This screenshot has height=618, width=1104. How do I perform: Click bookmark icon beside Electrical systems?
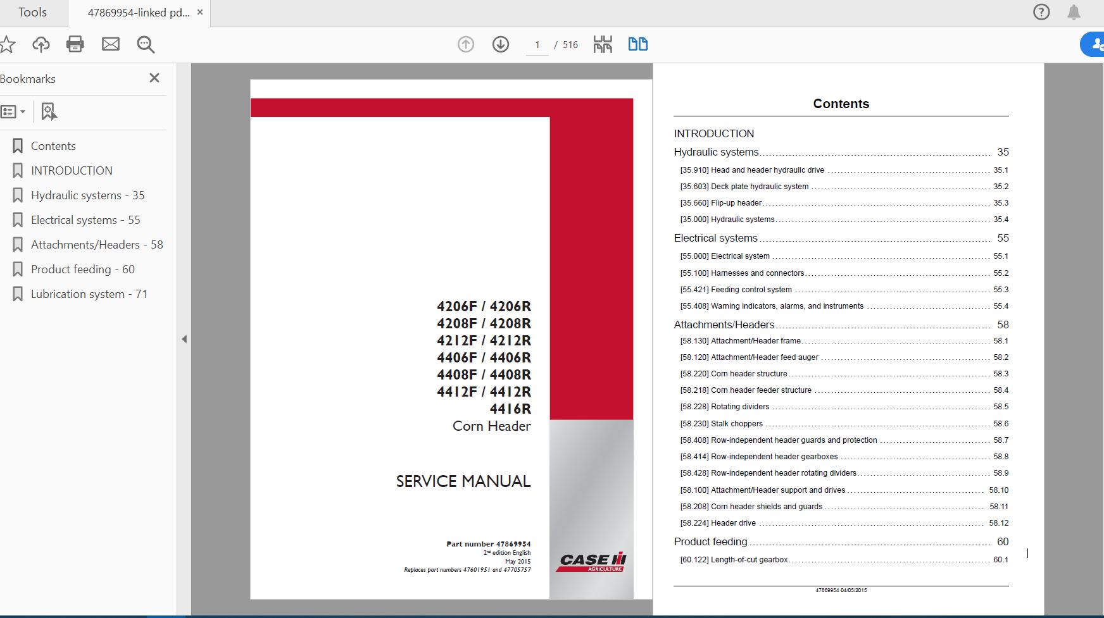[18, 220]
